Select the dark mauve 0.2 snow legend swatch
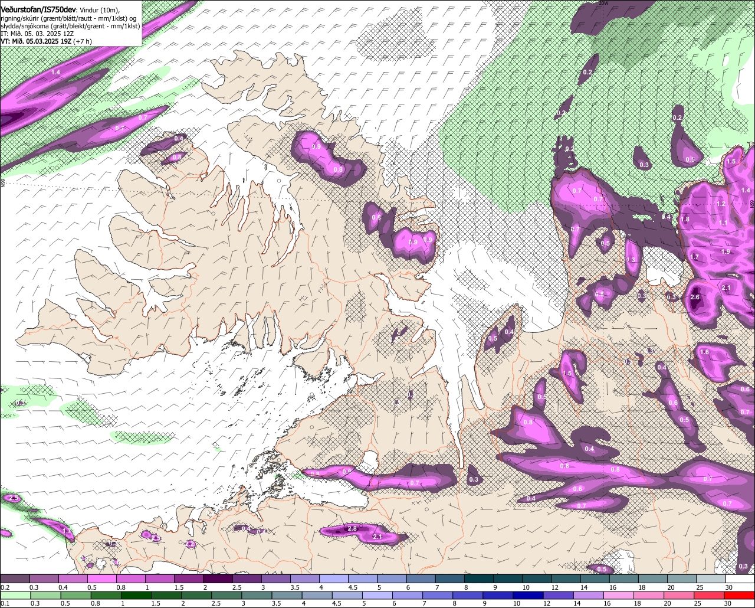The height and width of the screenshot is (608, 755). (15, 578)
